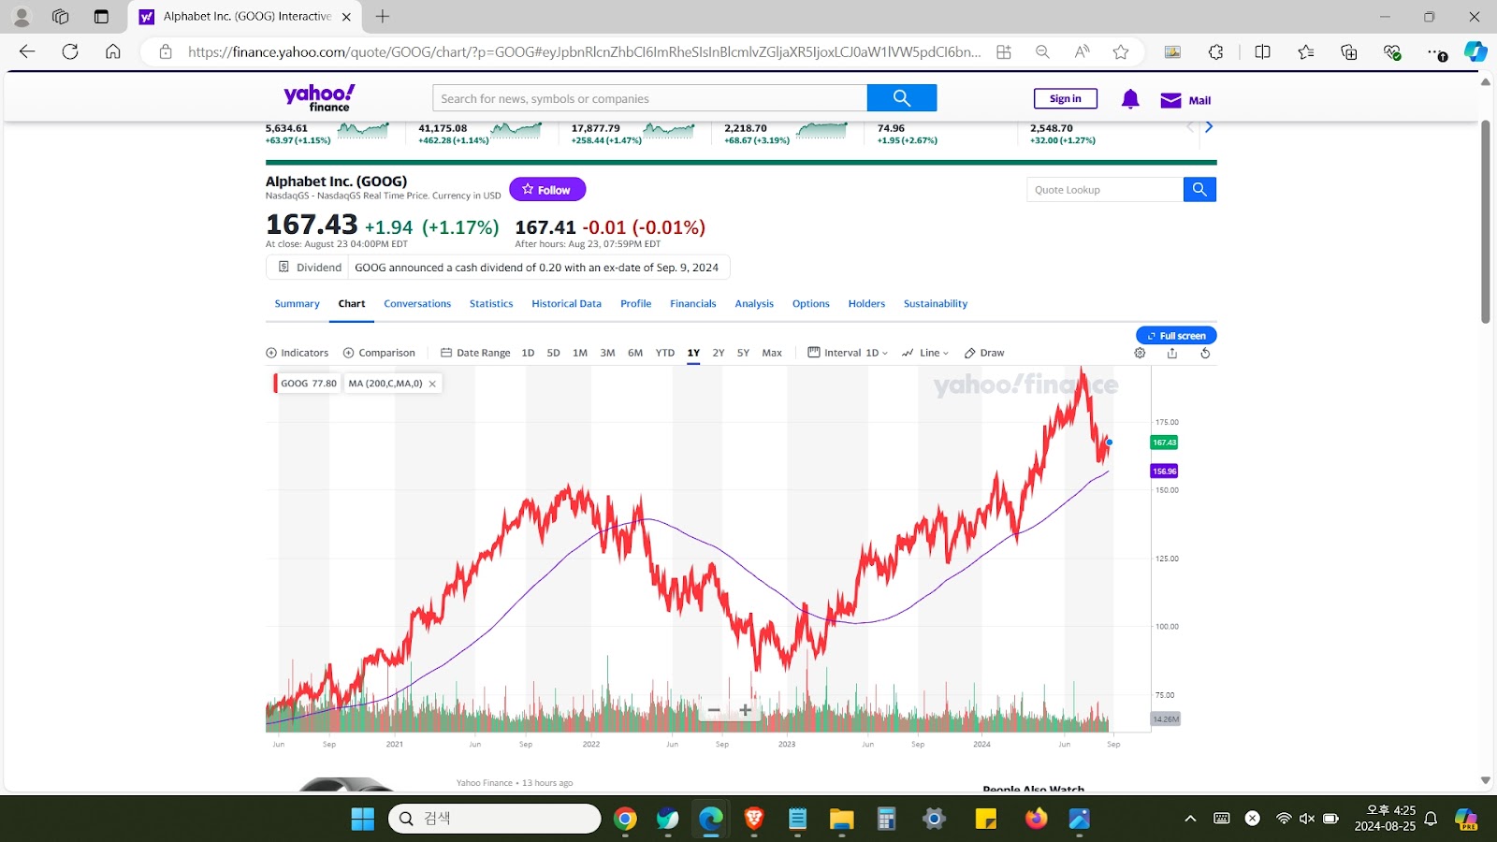Click the Yahoo Finance search magnifier button
This screenshot has width=1497, height=842.
902,98
